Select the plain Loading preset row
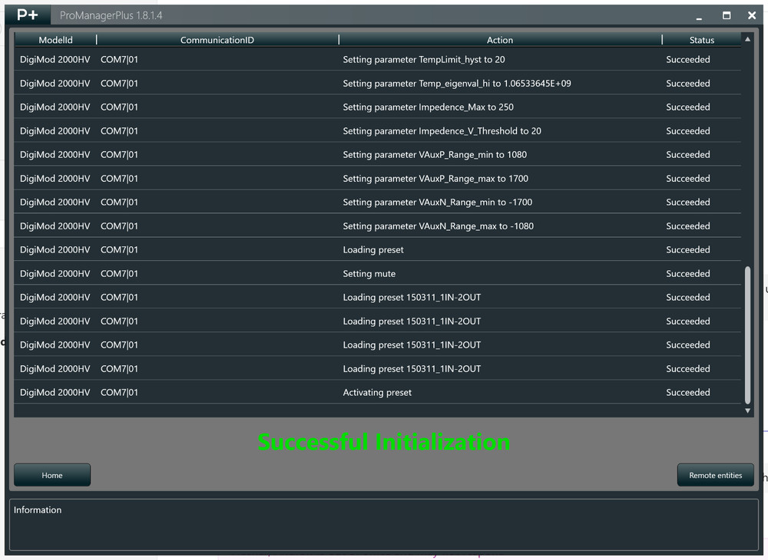Viewport: 768px width, 560px height. click(377, 250)
